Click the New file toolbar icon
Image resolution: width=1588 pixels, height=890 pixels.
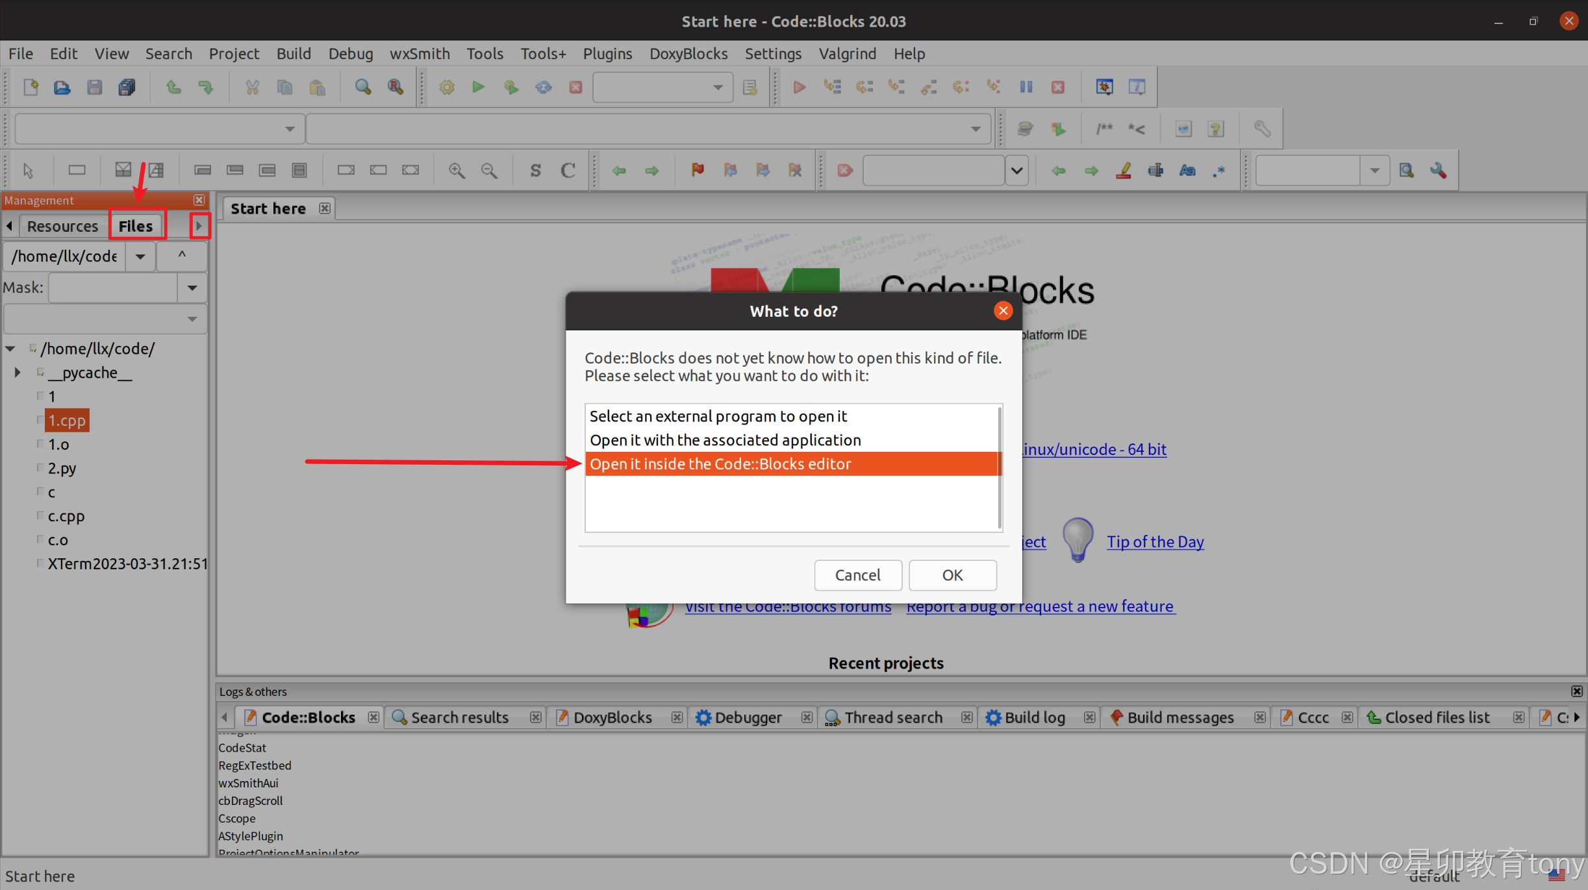click(31, 87)
